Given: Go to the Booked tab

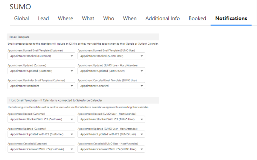Looking at the screenshot, I should coord(197,18).
